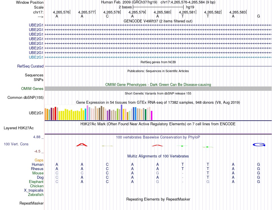Viewport: 272px width, 210px height.
Task: Click the Chicken species label
Action: pos(37,186)
